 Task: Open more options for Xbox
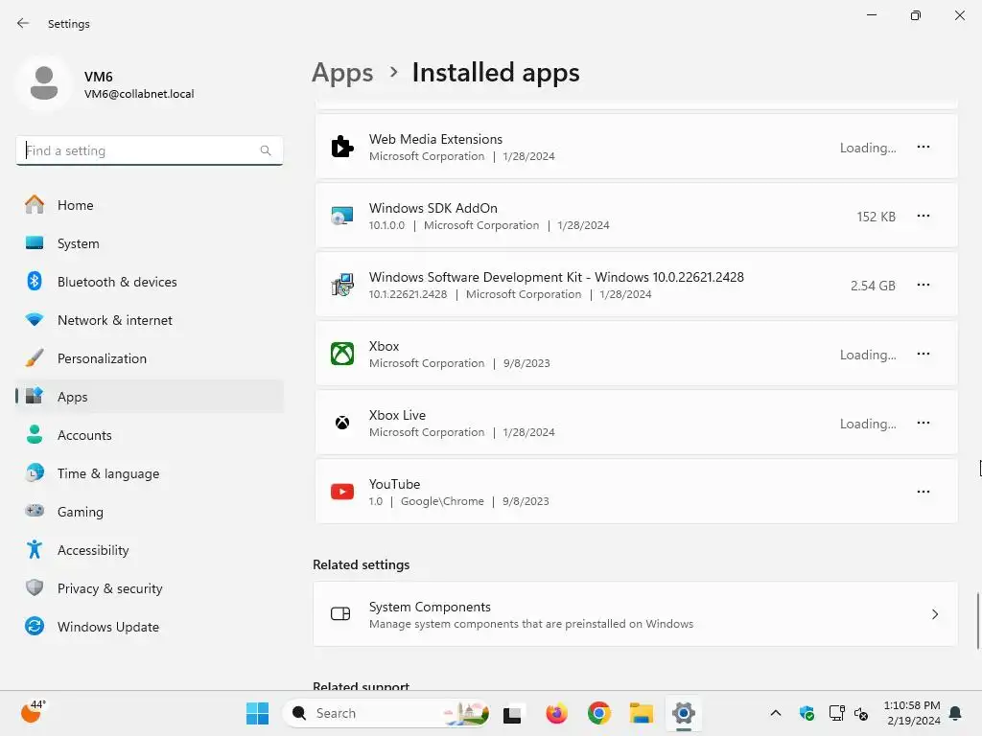click(924, 354)
